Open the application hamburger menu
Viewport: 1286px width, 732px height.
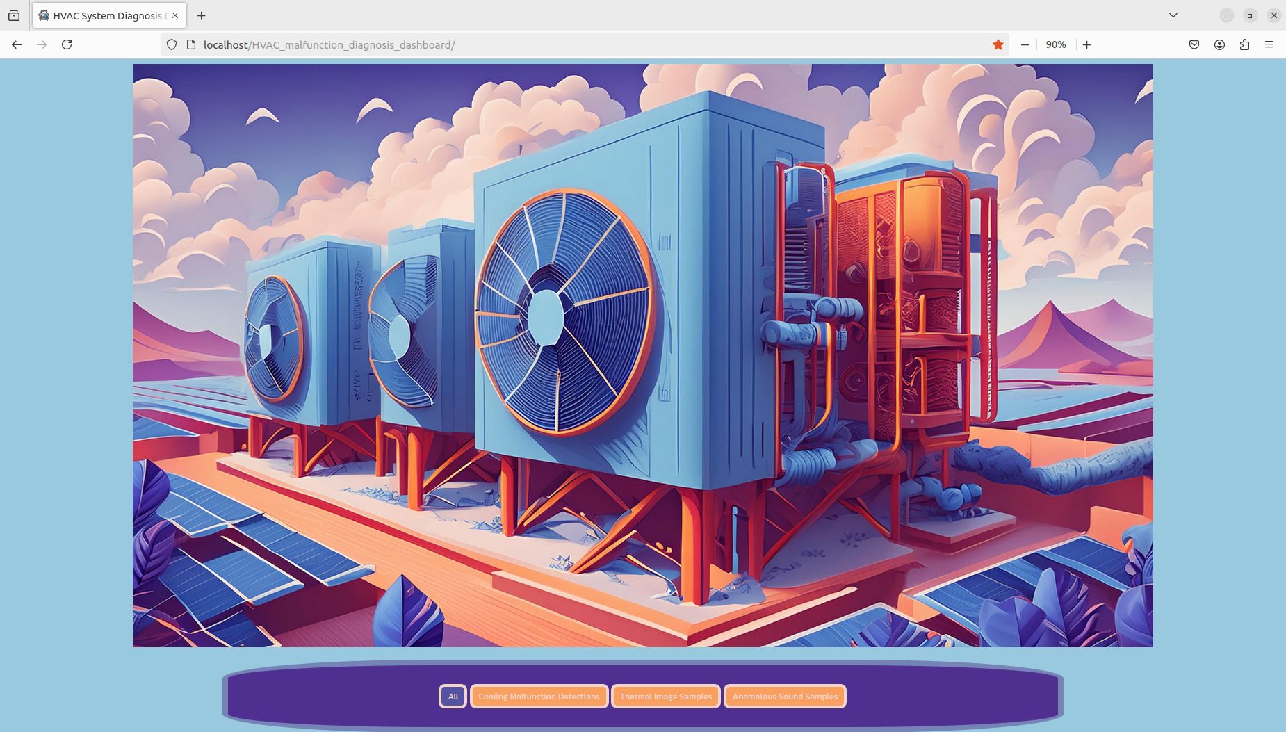(1270, 44)
